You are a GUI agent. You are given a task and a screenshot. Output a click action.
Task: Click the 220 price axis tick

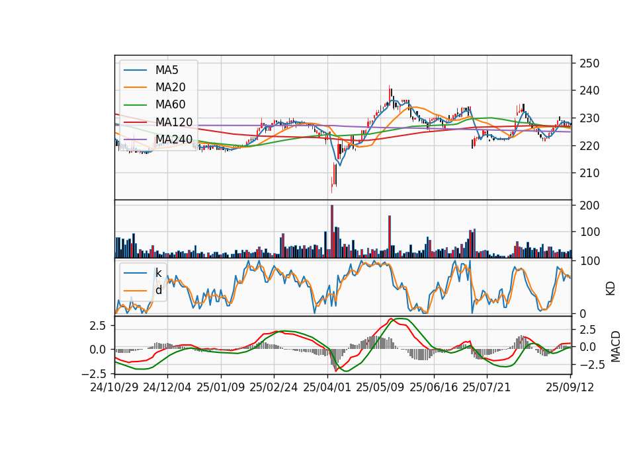(589, 145)
